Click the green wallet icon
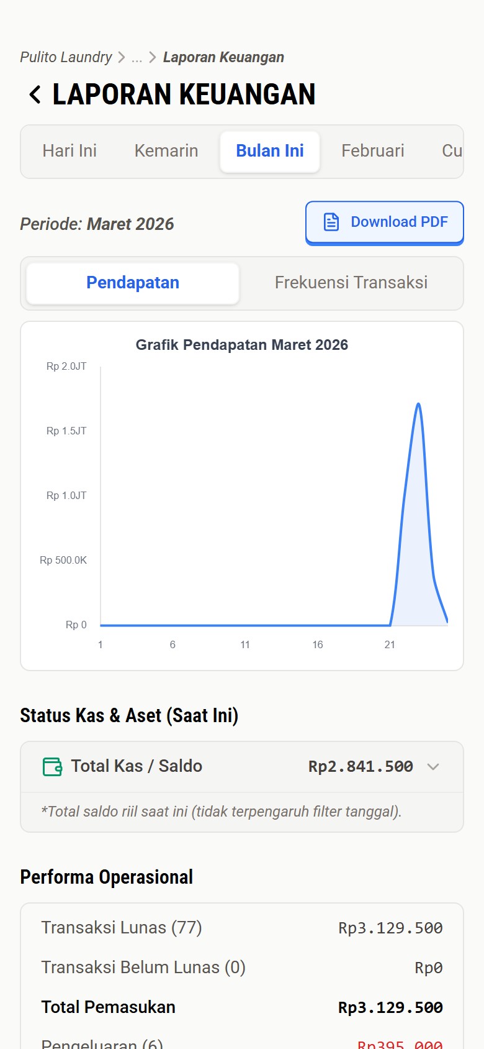This screenshot has height=1049, width=484. click(x=52, y=766)
